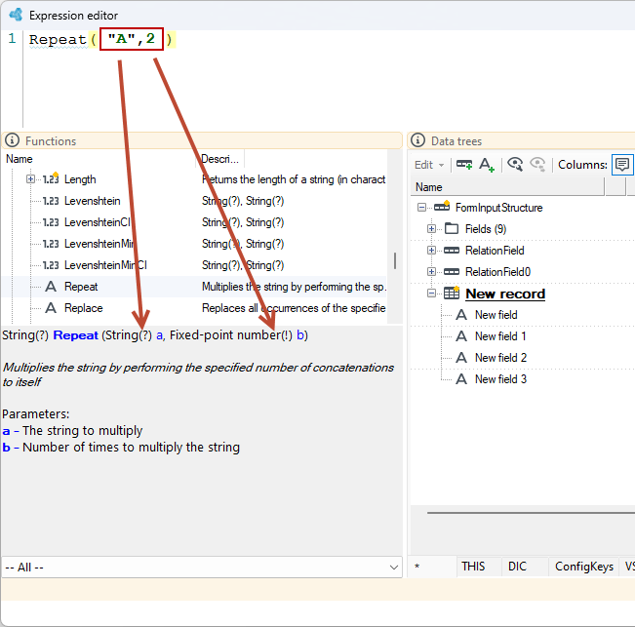
Task: Collapse the New record node
Action: point(431,294)
